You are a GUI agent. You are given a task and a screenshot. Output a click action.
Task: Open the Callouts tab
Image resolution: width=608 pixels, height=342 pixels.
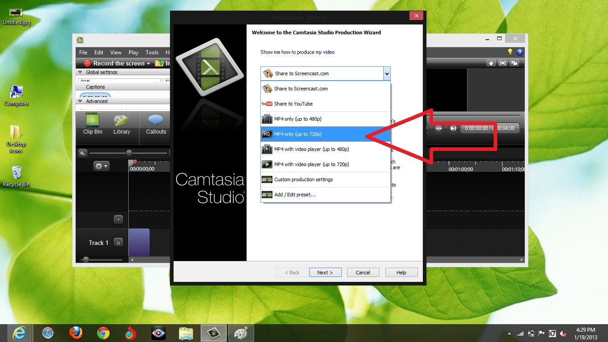tap(156, 124)
